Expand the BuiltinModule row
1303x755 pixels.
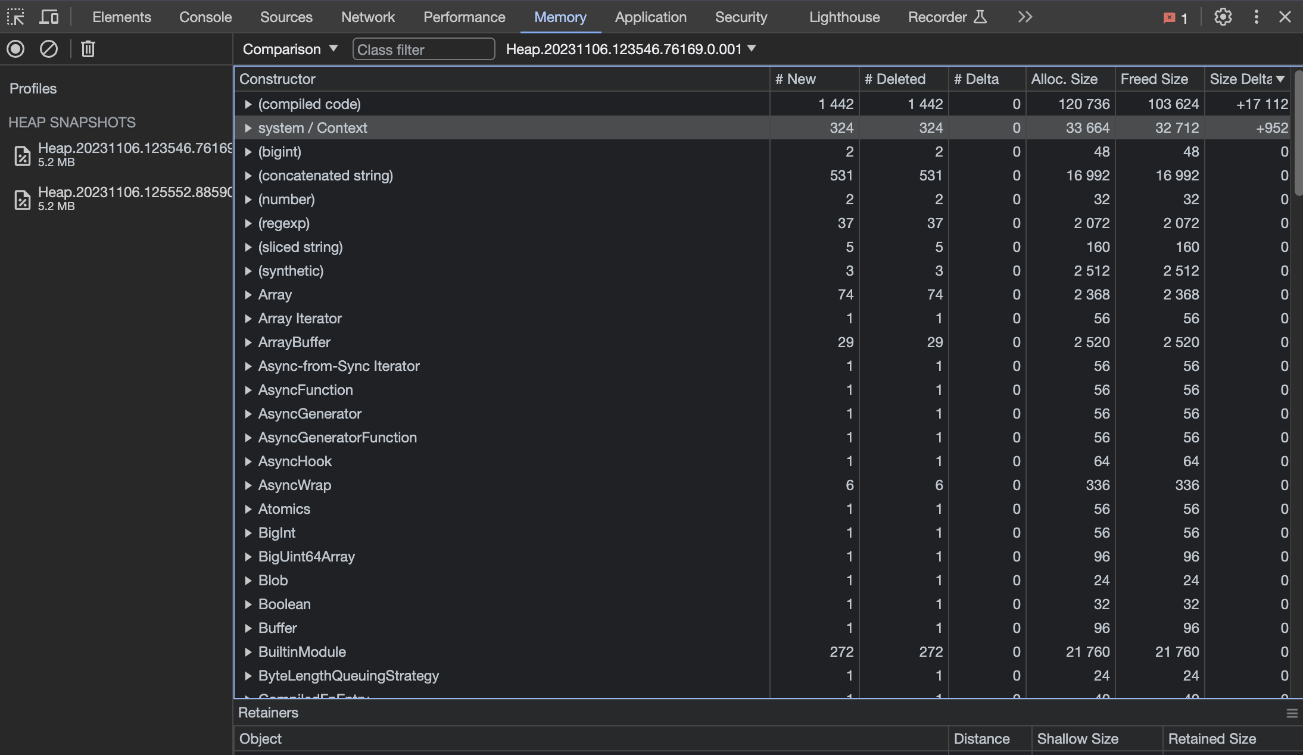tap(248, 652)
